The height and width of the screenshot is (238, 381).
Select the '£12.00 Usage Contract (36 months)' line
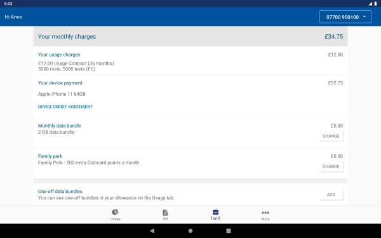(x=76, y=63)
